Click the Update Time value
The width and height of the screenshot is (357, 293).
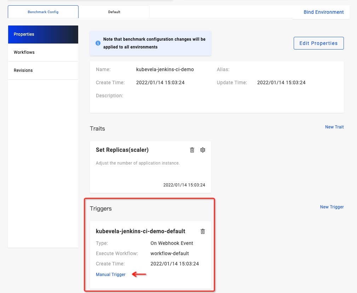pyautogui.click(x=281, y=83)
